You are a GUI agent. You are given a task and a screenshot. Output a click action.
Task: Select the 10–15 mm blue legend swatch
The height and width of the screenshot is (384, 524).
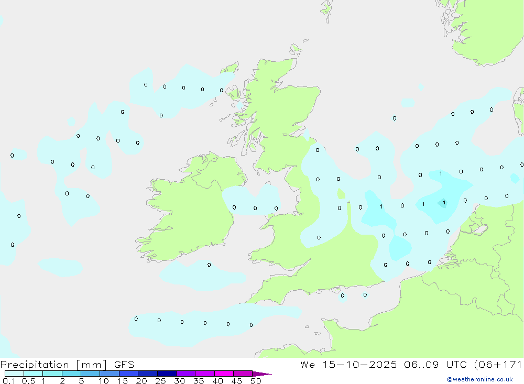pos(110,374)
